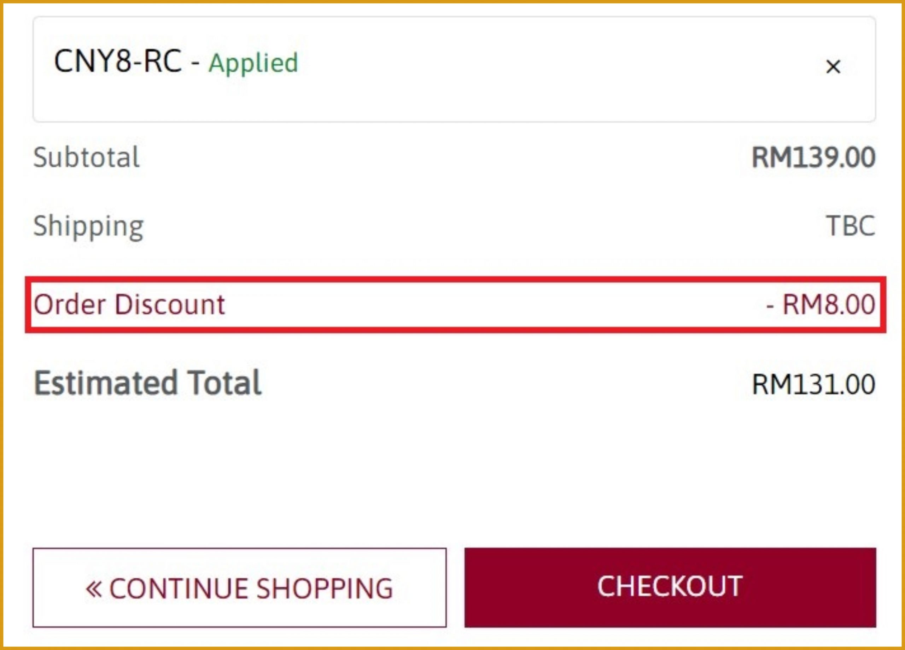
Task: Click the Shipping label
Action: pos(88,226)
